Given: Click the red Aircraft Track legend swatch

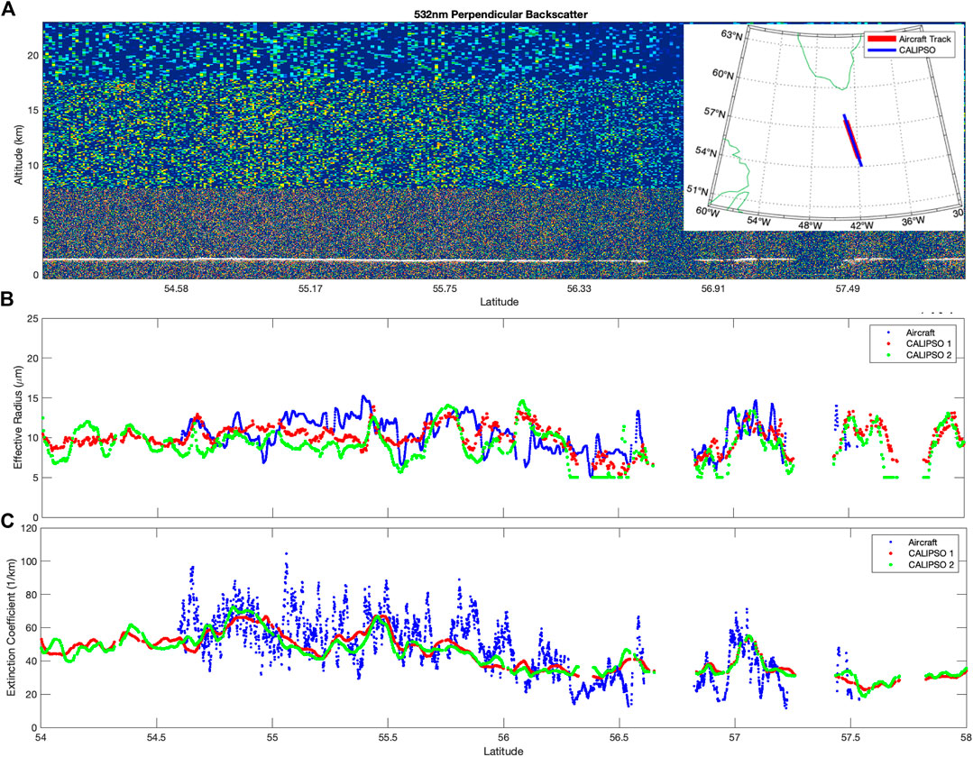Looking at the screenshot, I should pyautogui.click(x=880, y=39).
